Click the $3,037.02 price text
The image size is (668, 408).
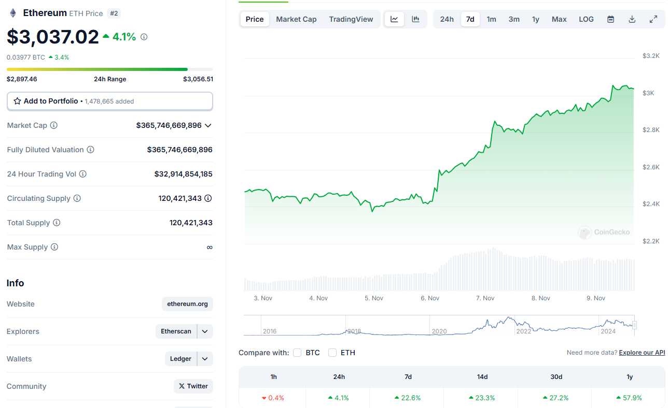pyautogui.click(x=52, y=37)
